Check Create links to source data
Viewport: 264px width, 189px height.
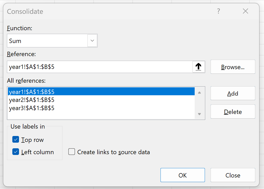(x=72, y=152)
